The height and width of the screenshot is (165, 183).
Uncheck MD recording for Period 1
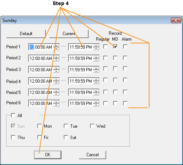point(115,46)
